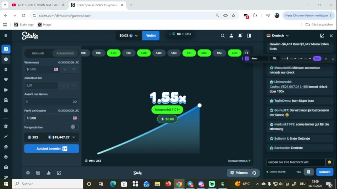The height and width of the screenshot is (189, 337).
Task: Click the 9.53× crash history pill
Action: point(114,53)
